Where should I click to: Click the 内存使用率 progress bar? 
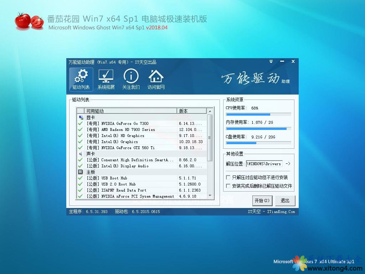pyautogui.click(x=258, y=128)
